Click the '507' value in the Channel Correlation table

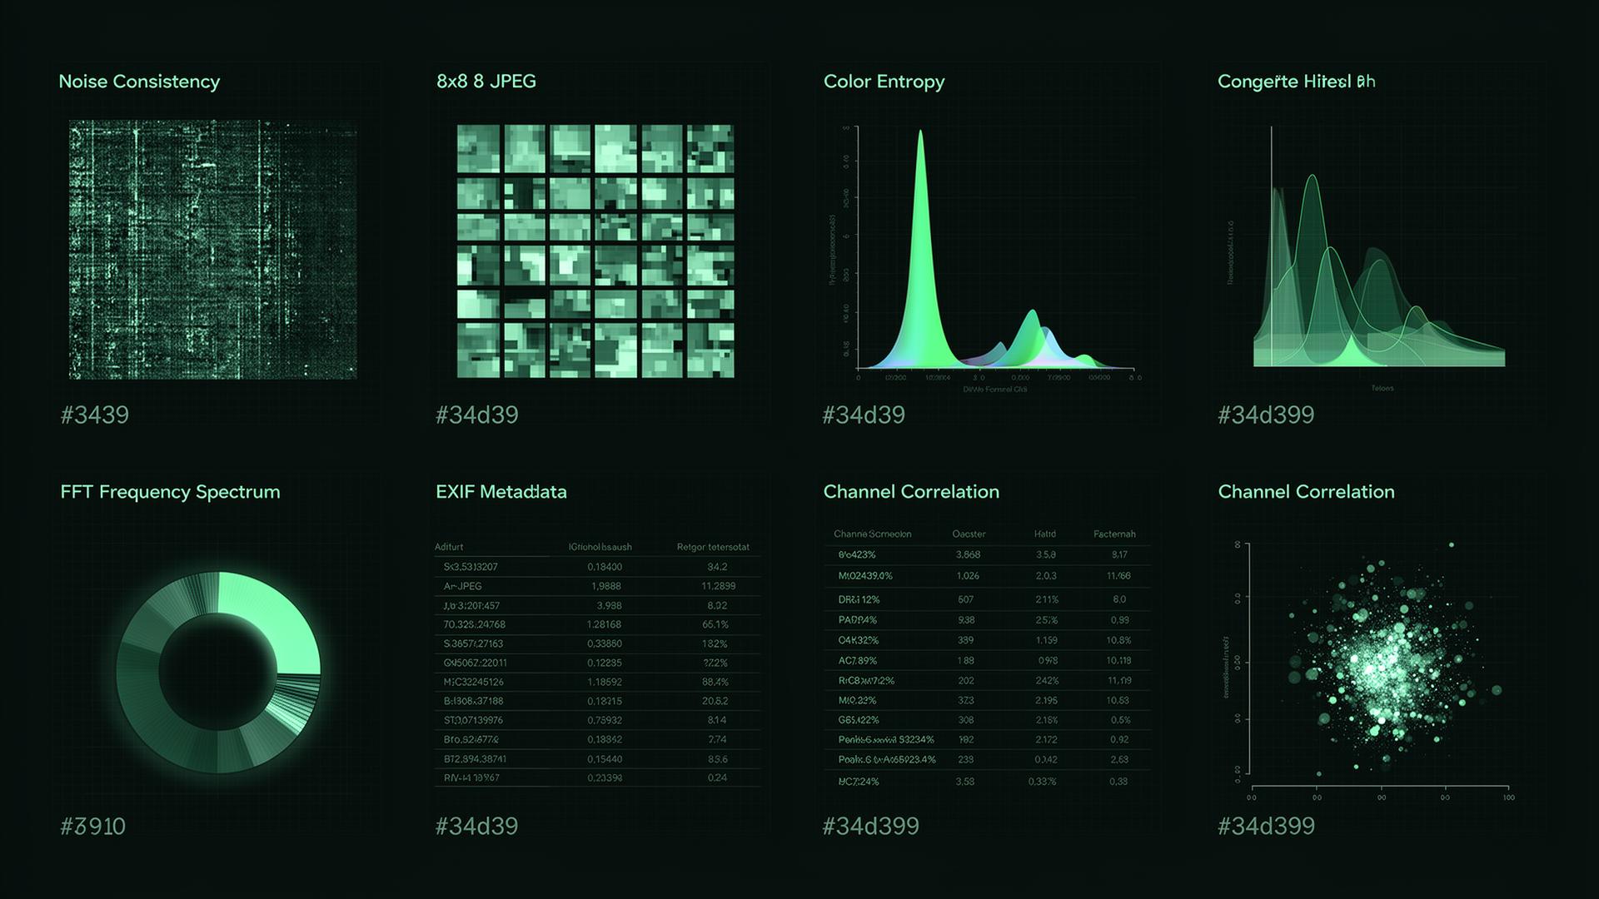pos(966,600)
